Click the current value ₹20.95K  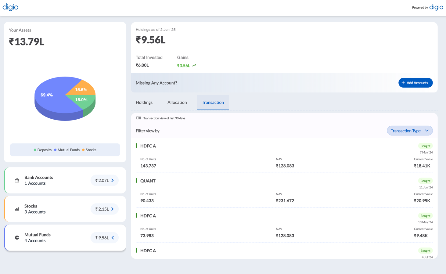point(422,201)
